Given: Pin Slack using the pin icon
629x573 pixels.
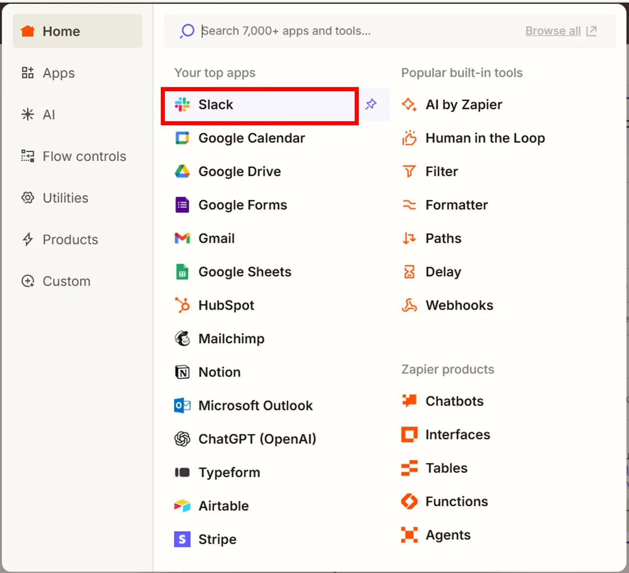Looking at the screenshot, I should pyautogui.click(x=371, y=104).
